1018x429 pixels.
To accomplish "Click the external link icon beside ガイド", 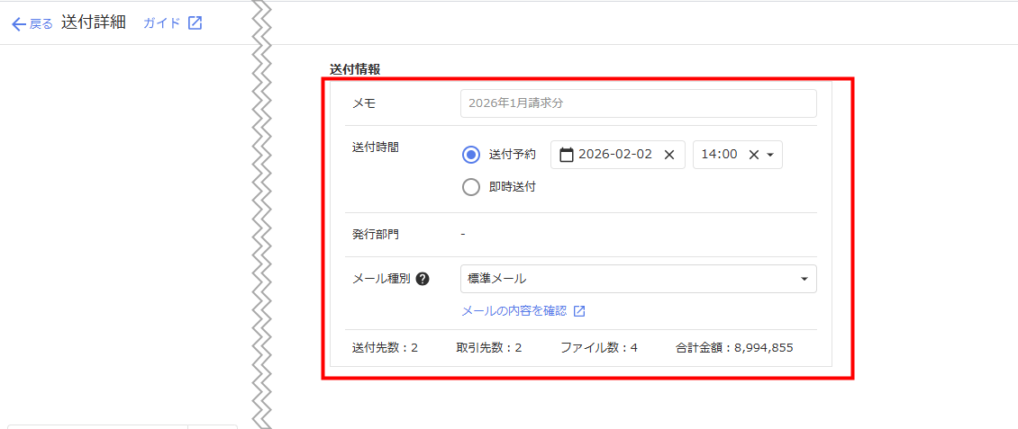I will click(x=195, y=23).
